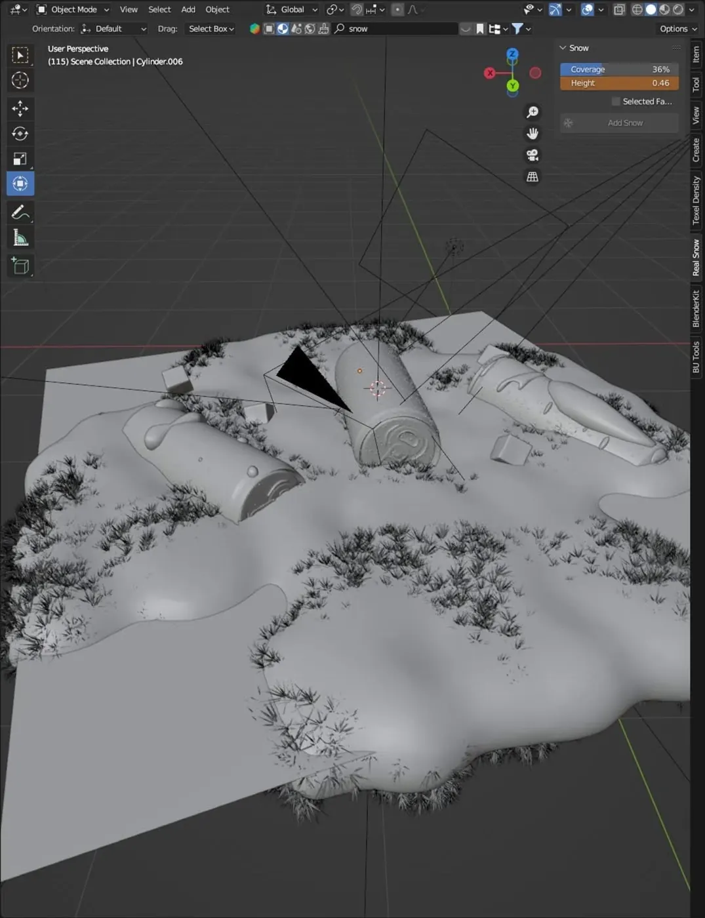Screen dimensions: 705x918
Task: Open the Global transform orientation dropdown
Action: click(x=292, y=9)
